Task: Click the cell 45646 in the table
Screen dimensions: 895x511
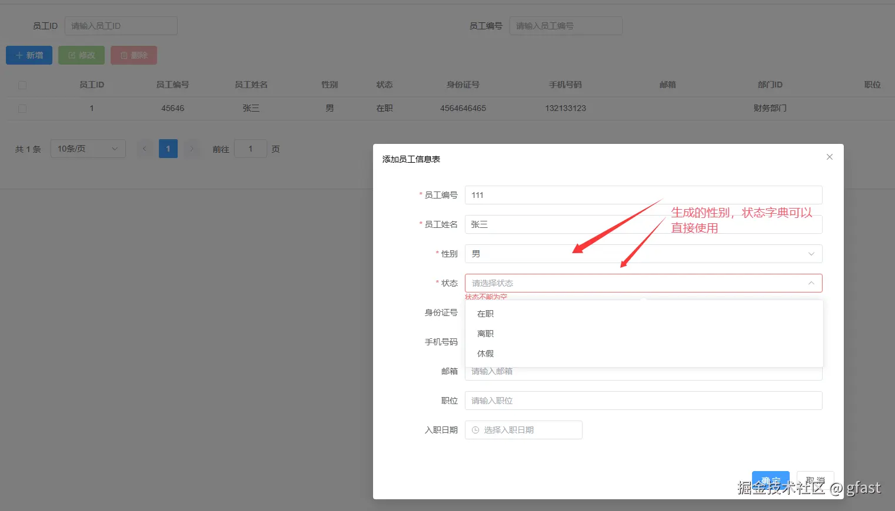Action: pyautogui.click(x=173, y=108)
